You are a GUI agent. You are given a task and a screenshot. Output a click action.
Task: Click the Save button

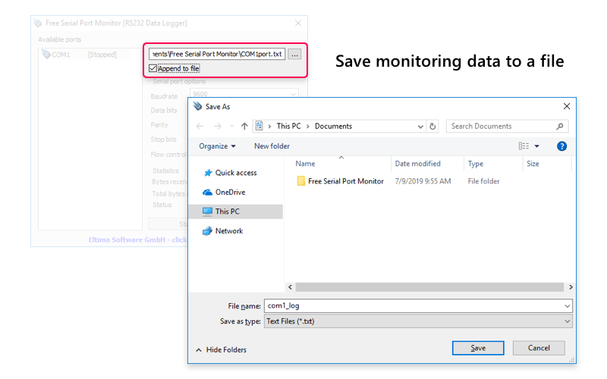pos(478,348)
